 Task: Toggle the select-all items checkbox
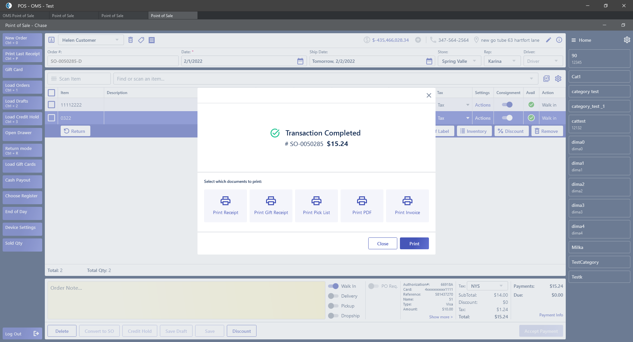click(x=51, y=93)
